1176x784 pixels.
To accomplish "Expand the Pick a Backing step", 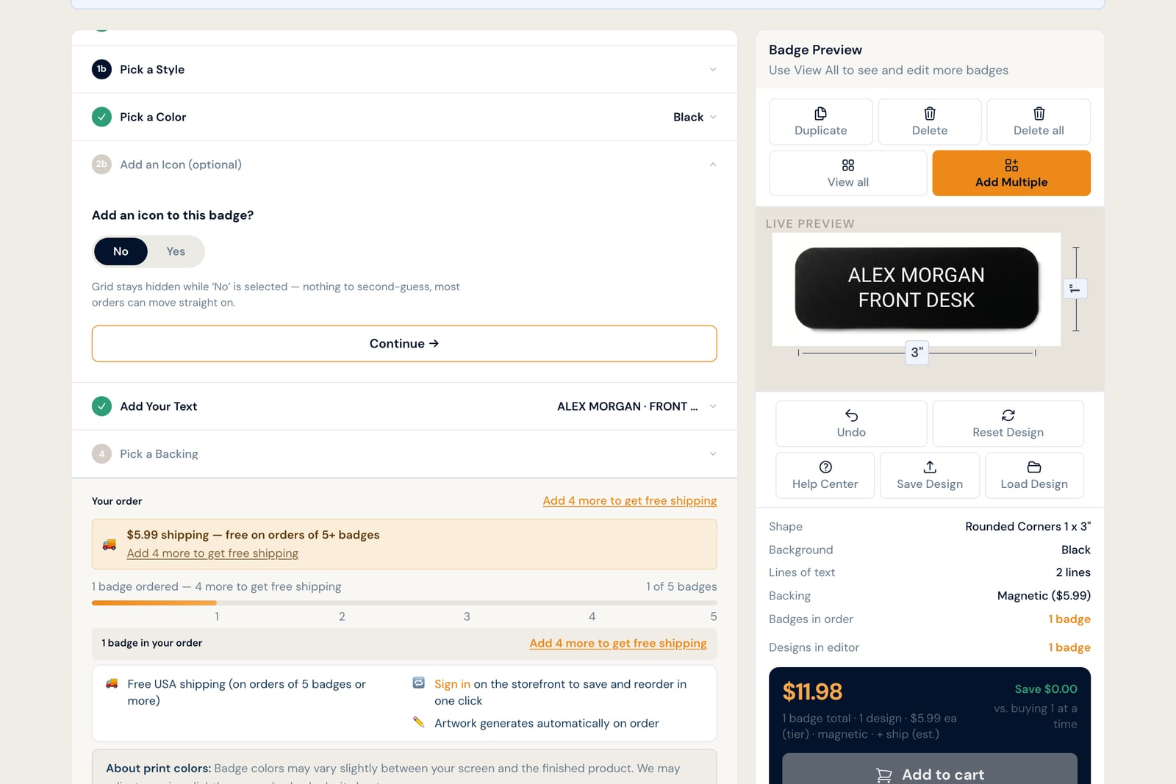I will click(404, 454).
